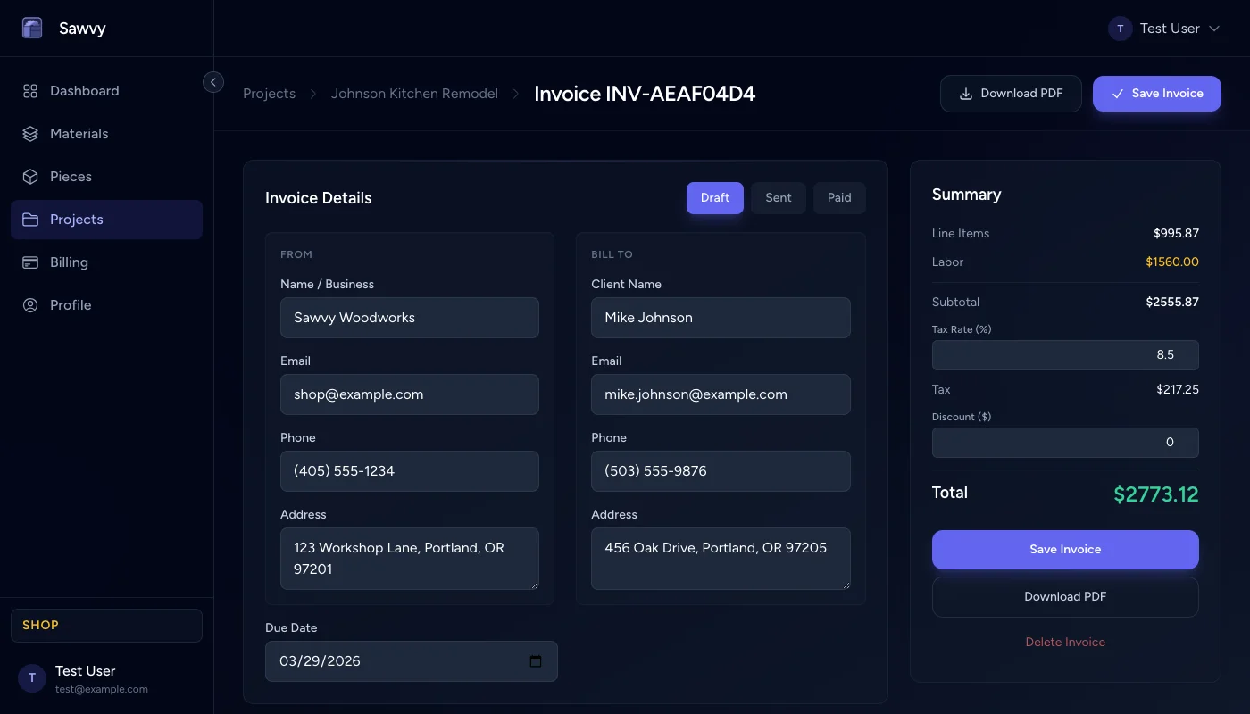Delete this invoice
The image size is (1250, 714).
pyautogui.click(x=1064, y=642)
